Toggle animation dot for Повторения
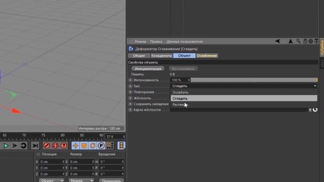The width and height of the screenshot is (324, 182). pos(131,92)
